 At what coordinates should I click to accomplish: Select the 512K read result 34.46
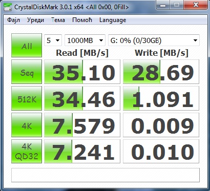pyautogui.click(x=82, y=98)
